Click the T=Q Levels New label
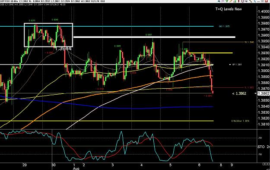 tap(229, 9)
